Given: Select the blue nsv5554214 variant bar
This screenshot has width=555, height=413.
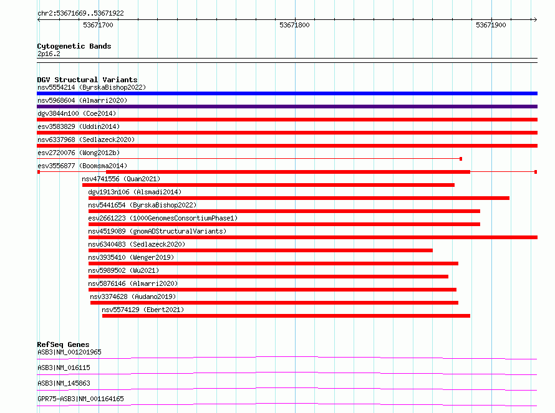Looking at the screenshot, I should (287, 93).
